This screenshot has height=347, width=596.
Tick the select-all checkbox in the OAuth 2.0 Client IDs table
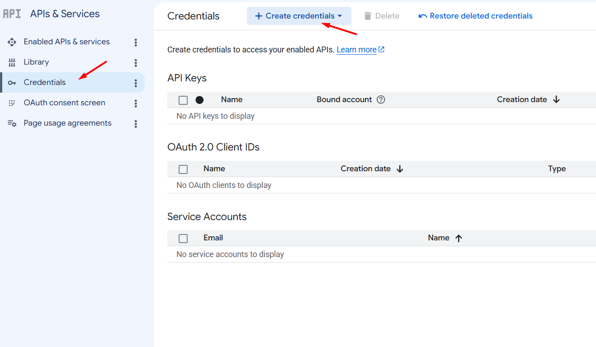click(183, 169)
